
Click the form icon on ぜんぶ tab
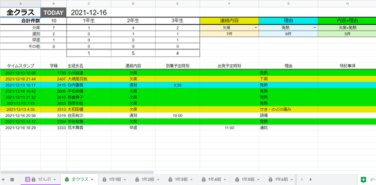pos(28,179)
